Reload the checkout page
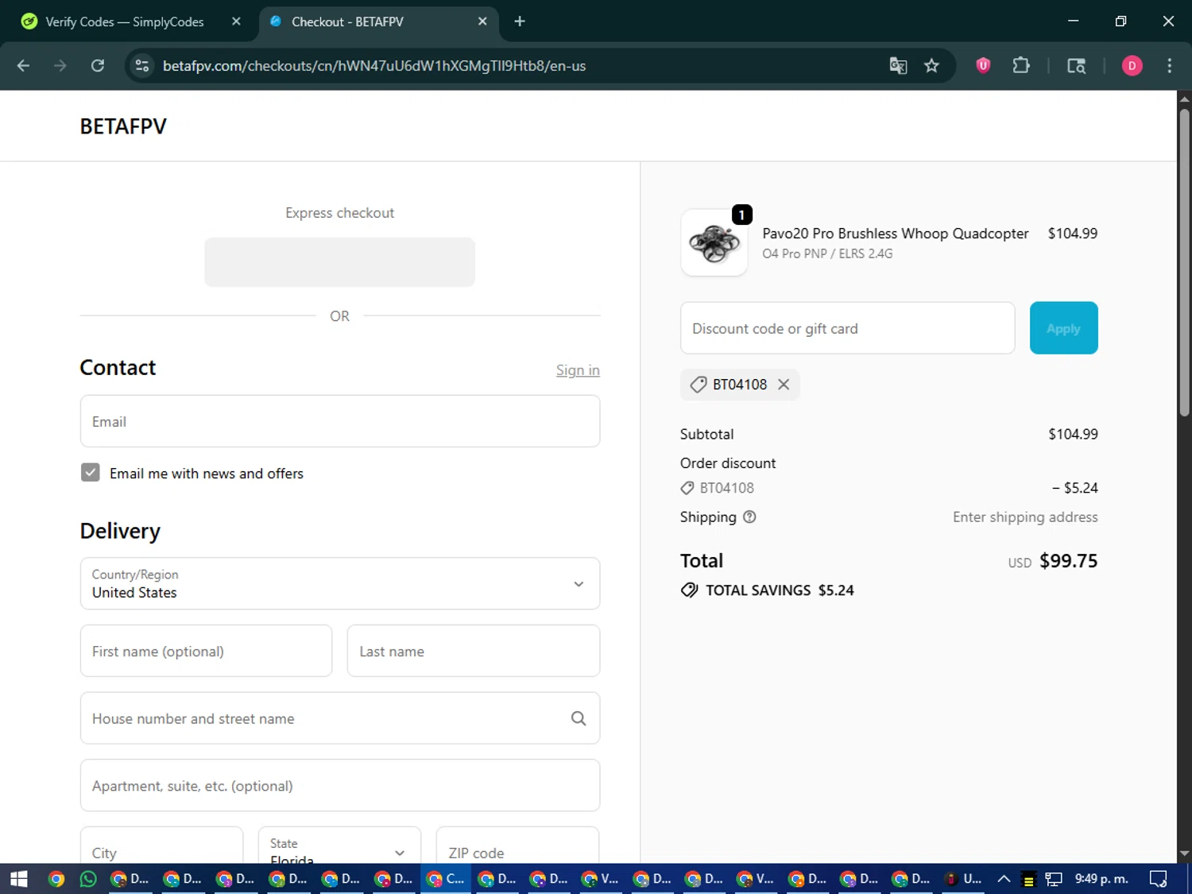Image resolution: width=1192 pixels, height=894 pixels. (x=98, y=66)
